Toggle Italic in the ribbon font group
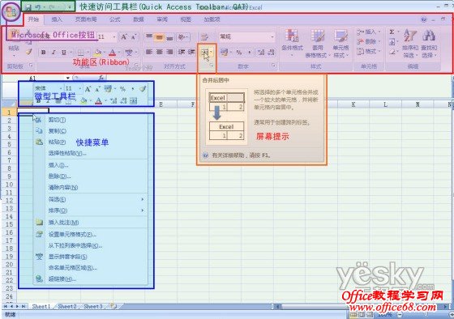The height and width of the screenshot is (319, 454). [x=54, y=53]
